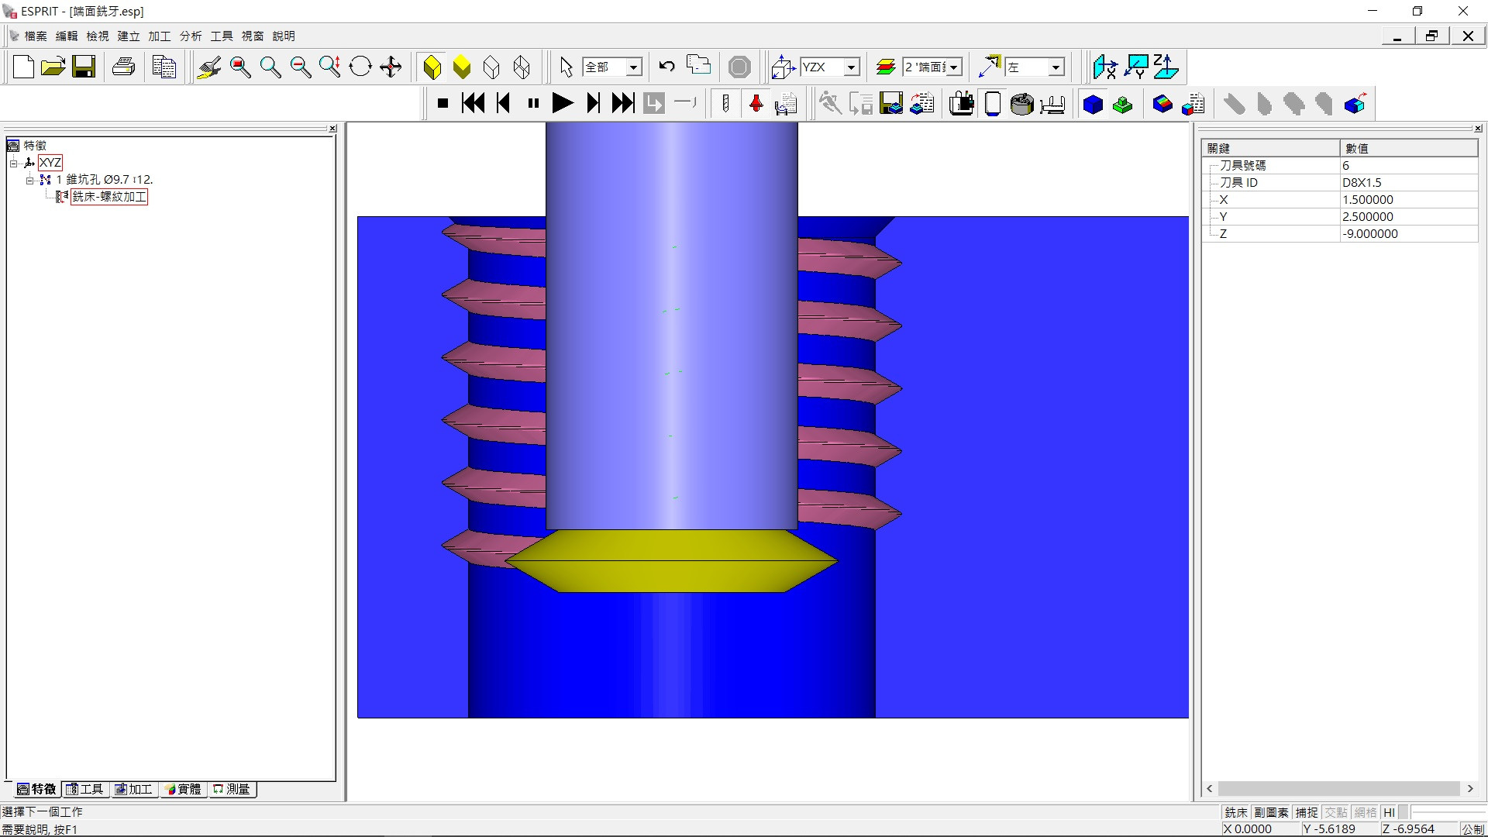Activate the rotate view tool
The height and width of the screenshot is (837, 1488).
pyautogui.click(x=360, y=67)
